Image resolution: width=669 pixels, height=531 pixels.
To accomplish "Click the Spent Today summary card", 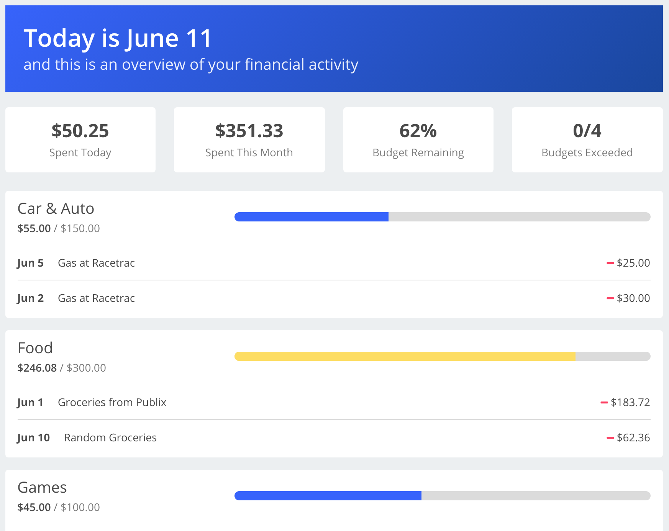I will click(x=80, y=140).
